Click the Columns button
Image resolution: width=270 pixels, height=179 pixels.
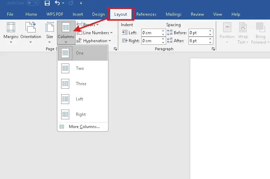click(66, 33)
